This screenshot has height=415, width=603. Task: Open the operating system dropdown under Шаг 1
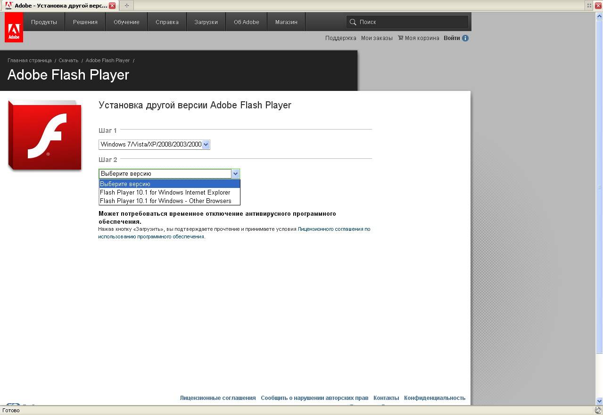point(154,145)
